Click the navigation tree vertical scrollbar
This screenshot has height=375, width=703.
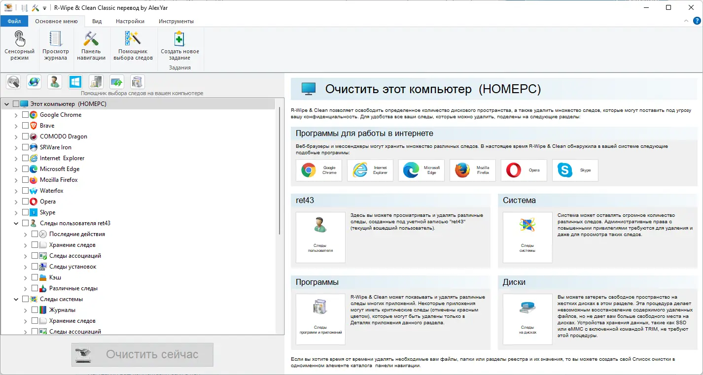(280, 170)
